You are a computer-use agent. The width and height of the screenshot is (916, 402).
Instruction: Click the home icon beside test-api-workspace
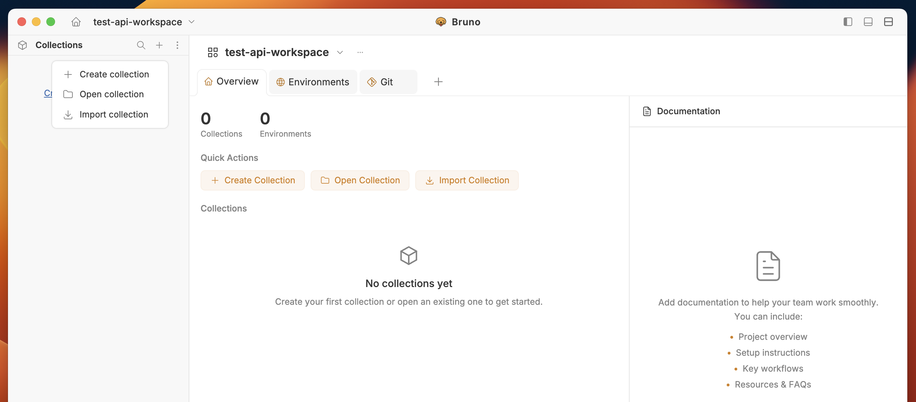click(x=76, y=22)
